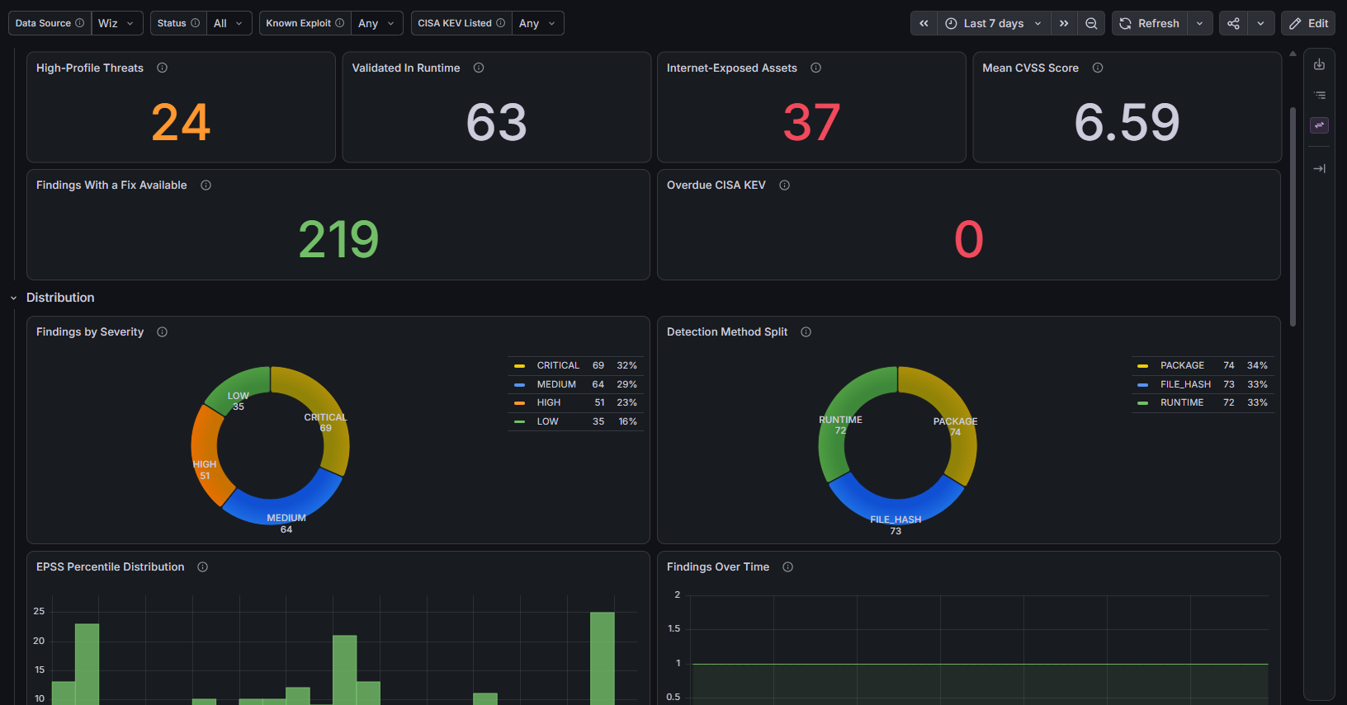
Task: Click the dashboard vertical scrollbar thumb
Action: [1293, 216]
